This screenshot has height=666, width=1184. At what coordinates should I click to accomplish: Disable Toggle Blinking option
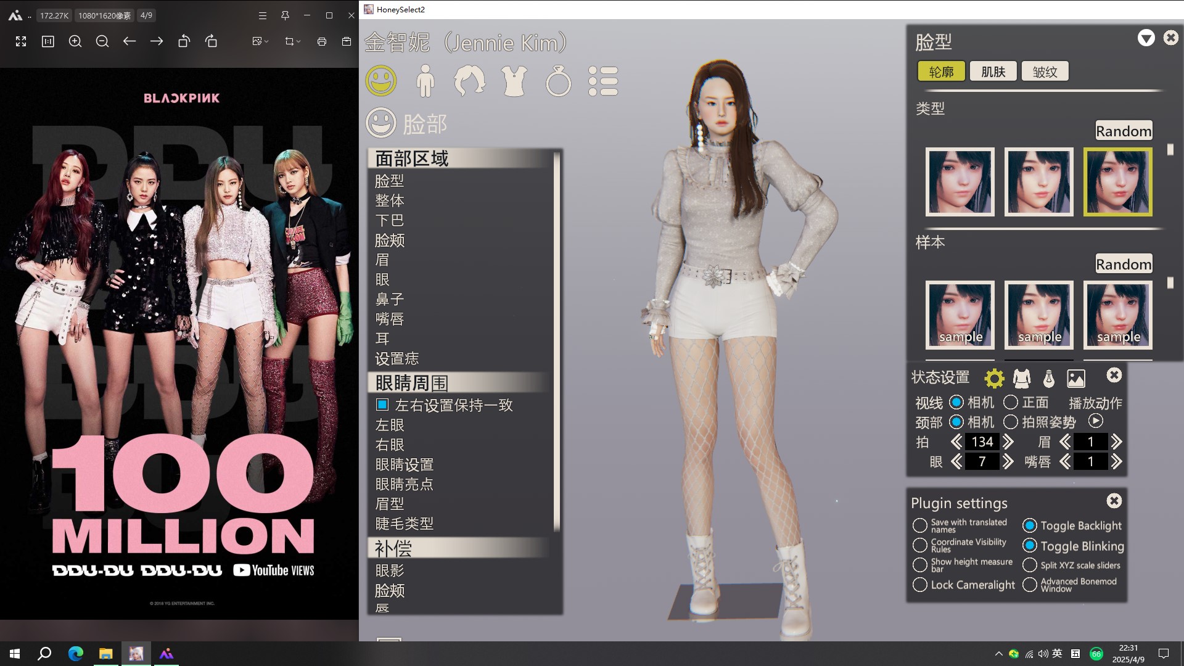coord(1029,546)
